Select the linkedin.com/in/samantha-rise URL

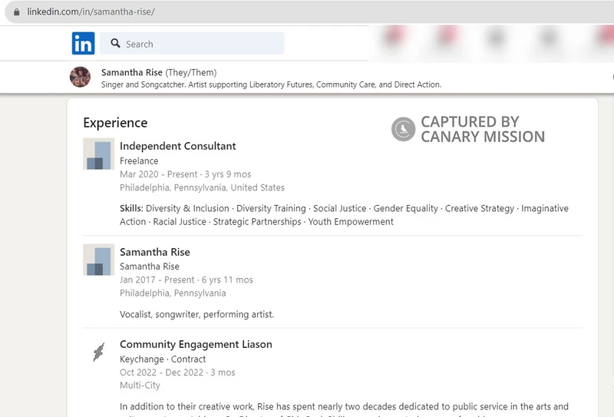click(x=91, y=12)
